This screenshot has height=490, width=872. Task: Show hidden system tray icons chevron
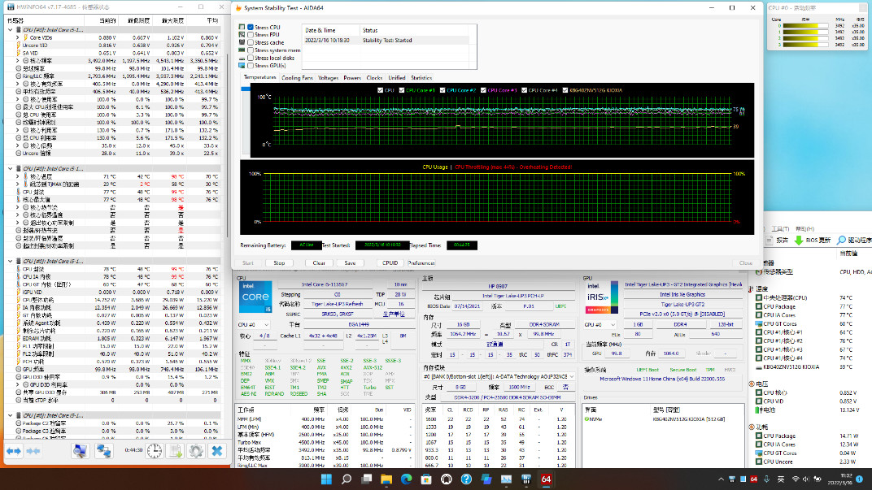pyautogui.click(x=722, y=479)
